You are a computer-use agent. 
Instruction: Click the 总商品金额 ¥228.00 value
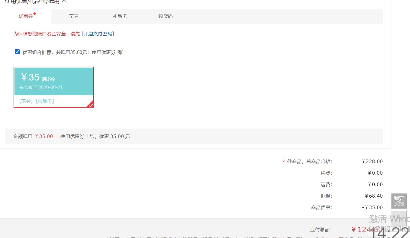coord(372,161)
